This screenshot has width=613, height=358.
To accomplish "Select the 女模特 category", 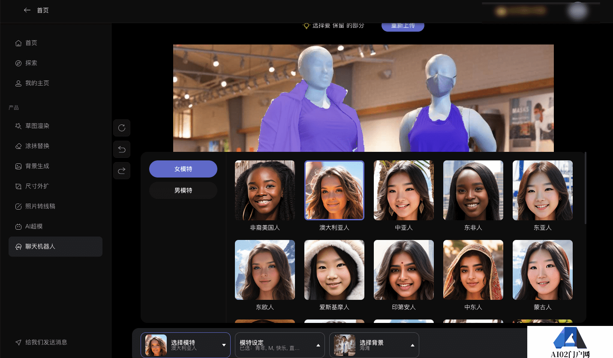I will click(183, 169).
